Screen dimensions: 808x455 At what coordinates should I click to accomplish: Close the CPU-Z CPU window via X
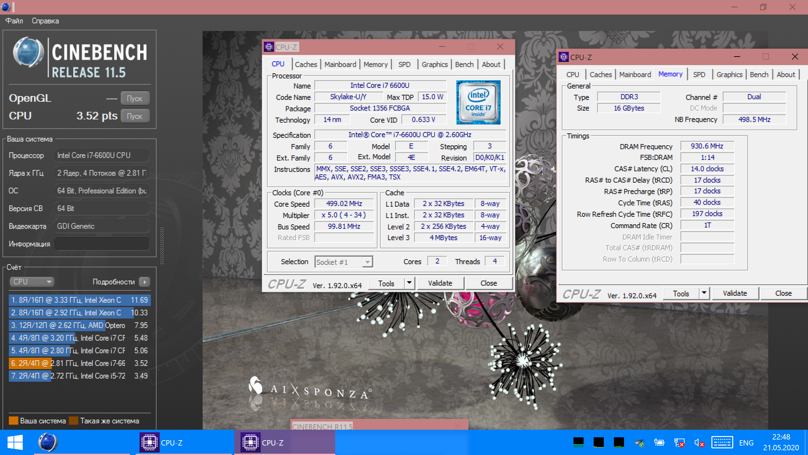tap(500, 47)
